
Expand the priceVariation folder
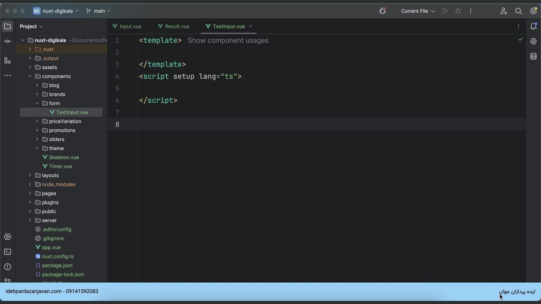tap(37, 121)
